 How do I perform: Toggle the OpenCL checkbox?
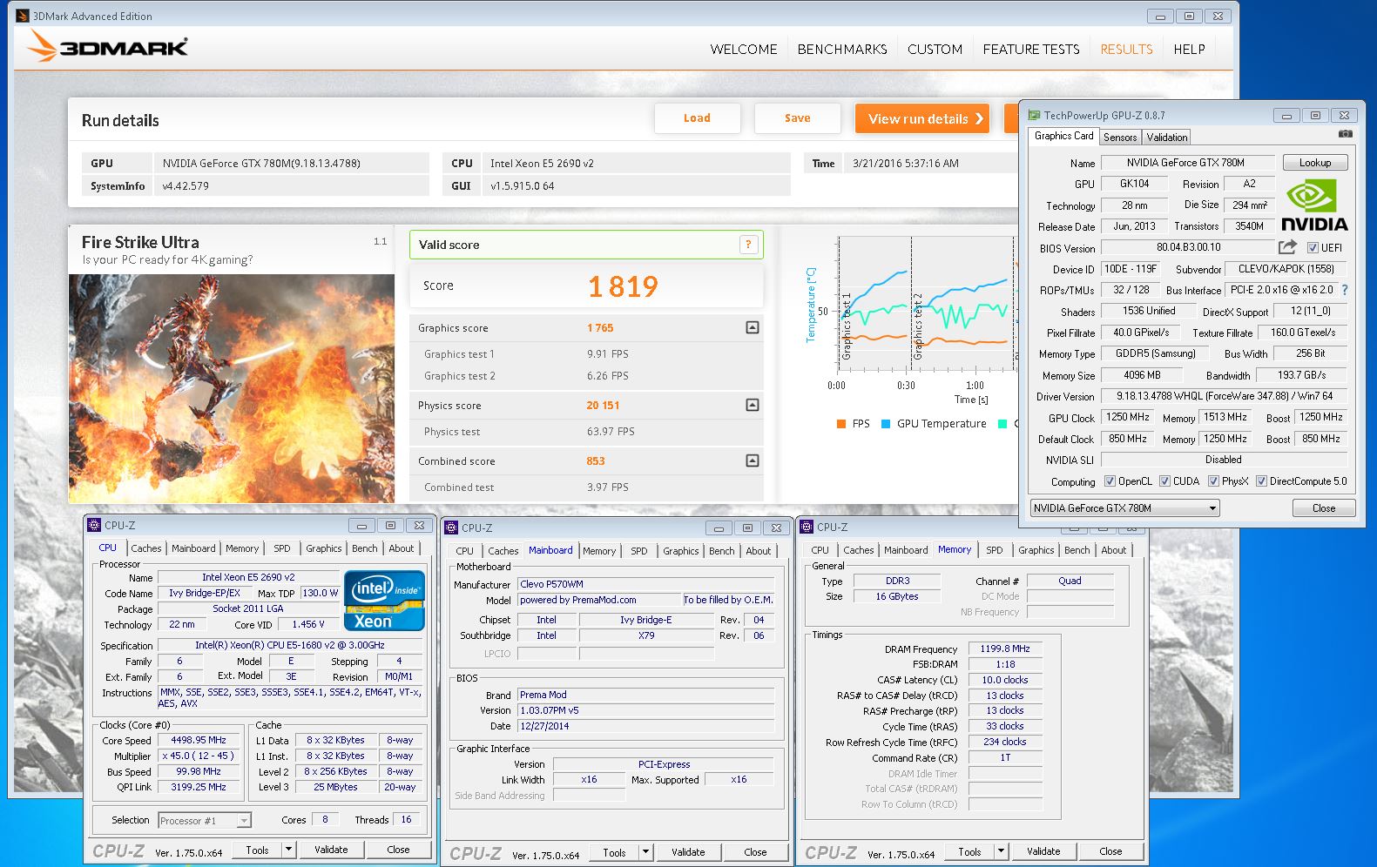pyautogui.click(x=1110, y=481)
